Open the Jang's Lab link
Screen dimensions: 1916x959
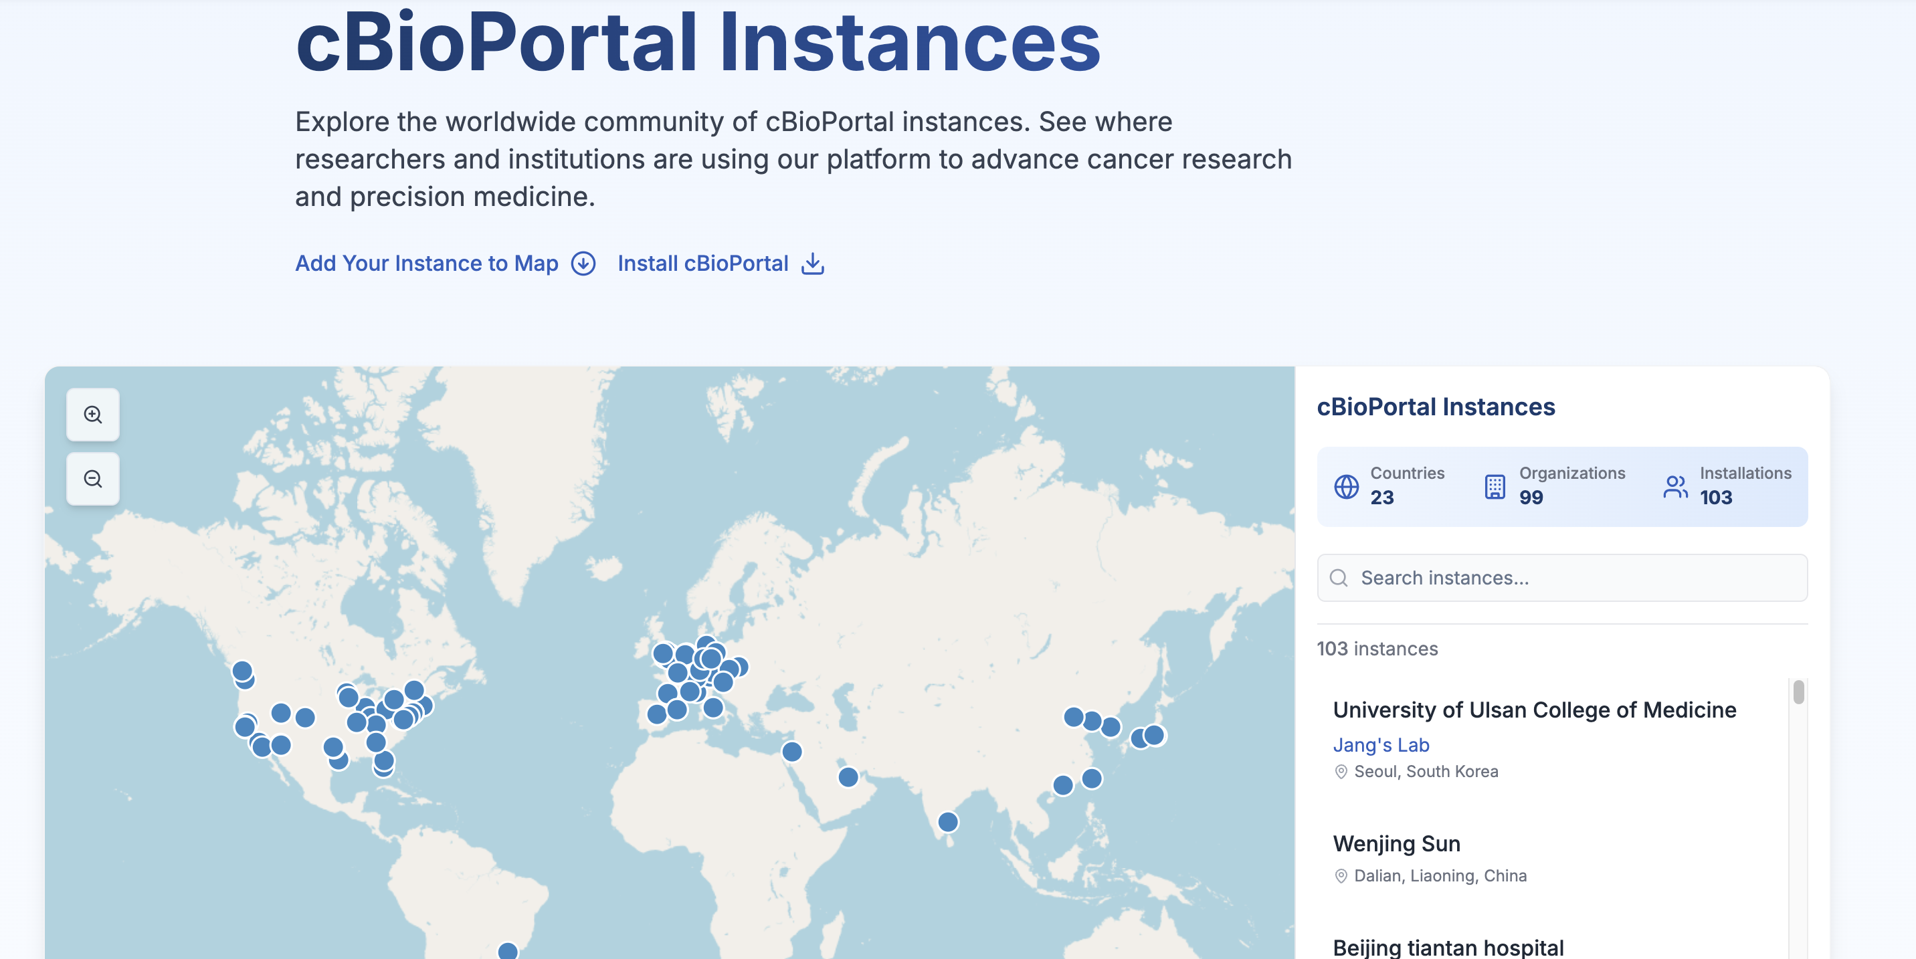(1381, 744)
